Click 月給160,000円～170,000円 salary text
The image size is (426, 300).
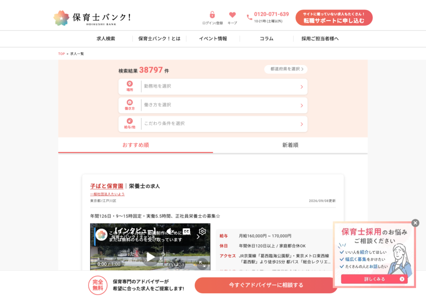pos(265,236)
